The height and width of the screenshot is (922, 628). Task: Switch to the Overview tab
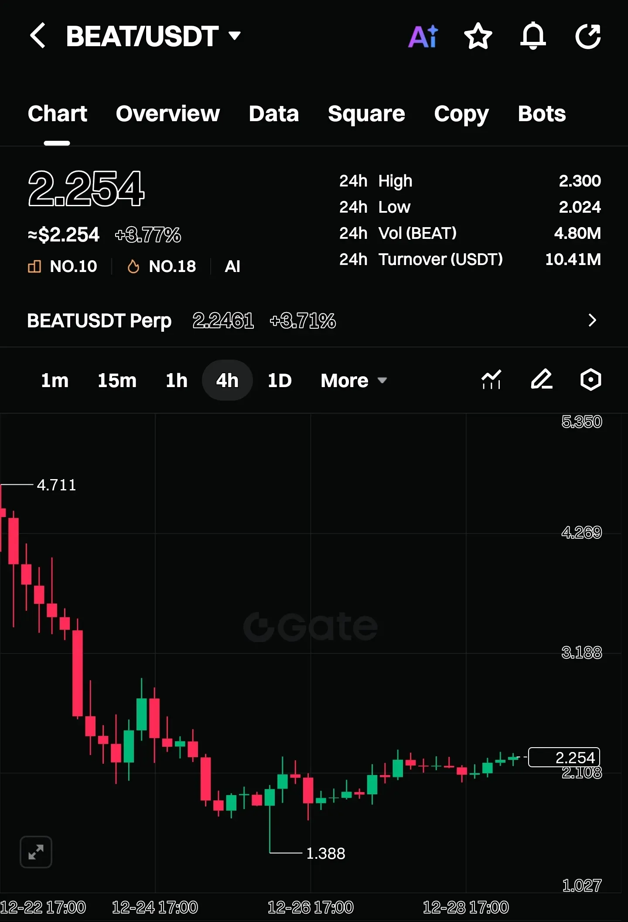pyautogui.click(x=168, y=114)
